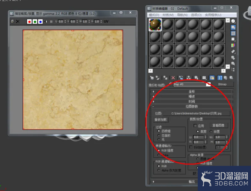Click the Video Color Check icon
This screenshot has height=191, width=251.
[x=233, y=45]
